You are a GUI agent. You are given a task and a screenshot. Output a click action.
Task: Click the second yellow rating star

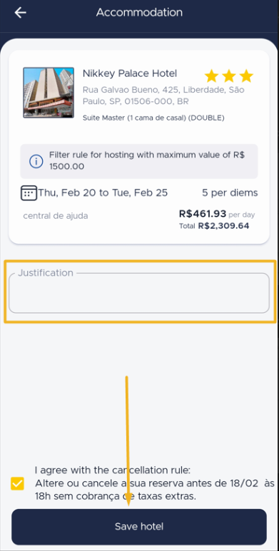(229, 76)
